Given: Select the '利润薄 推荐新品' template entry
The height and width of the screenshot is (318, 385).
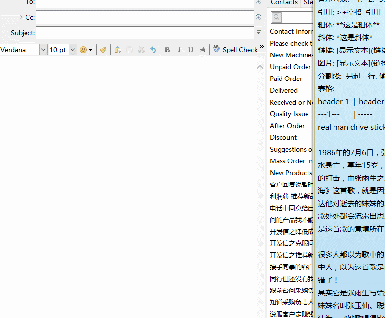Looking at the screenshot, I should pos(291,197).
